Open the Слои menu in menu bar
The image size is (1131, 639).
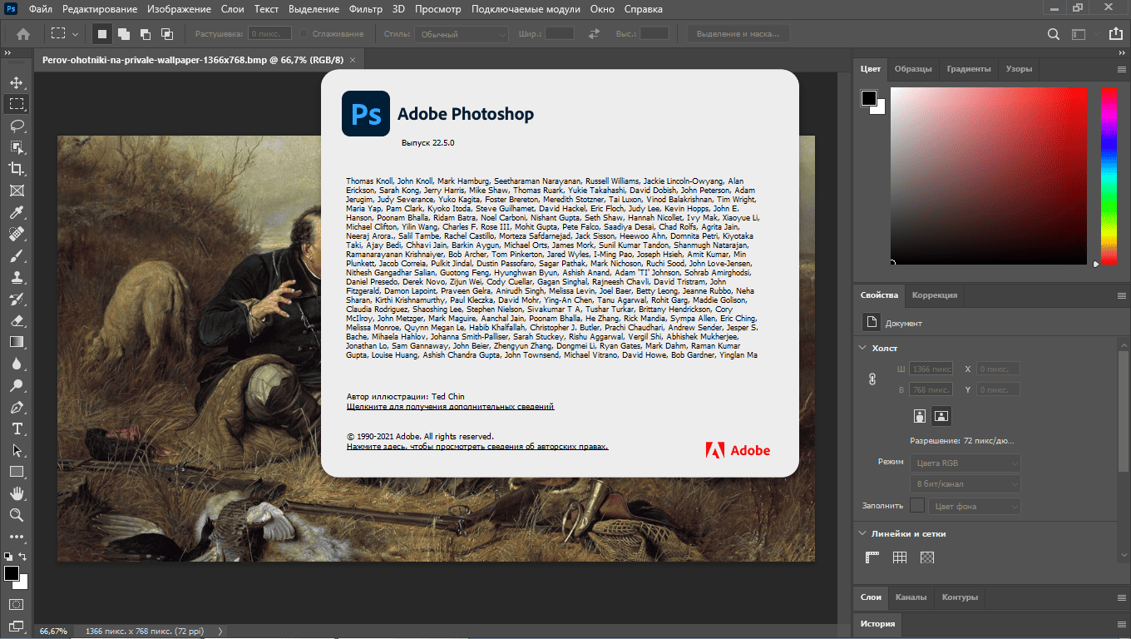(233, 9)
